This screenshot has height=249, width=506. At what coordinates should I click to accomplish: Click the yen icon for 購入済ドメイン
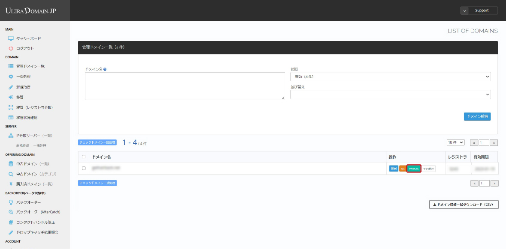tap(11, 184)
